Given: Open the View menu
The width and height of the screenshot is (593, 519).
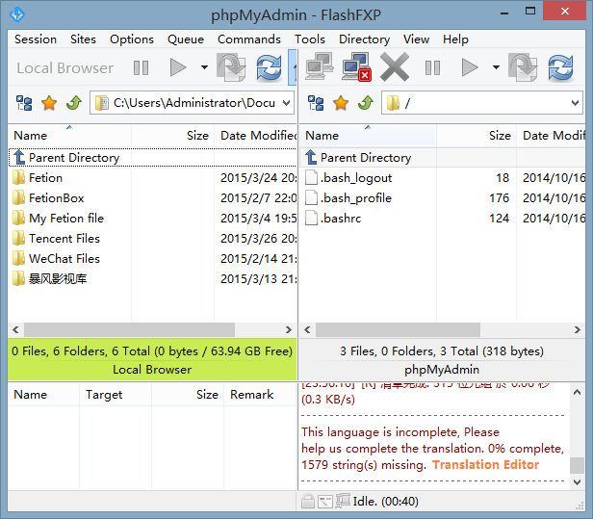Looking at the screenshot, I should point(416,39).
